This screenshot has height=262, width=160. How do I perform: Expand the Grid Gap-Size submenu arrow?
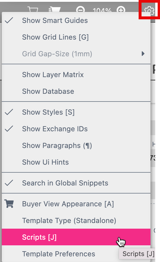click(143, 54)
